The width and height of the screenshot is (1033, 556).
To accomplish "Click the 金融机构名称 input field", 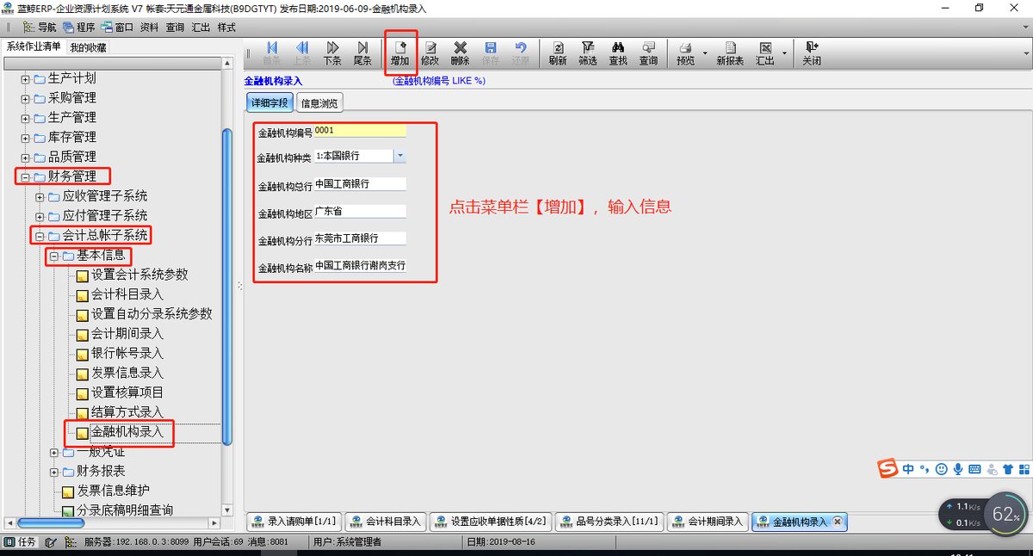I will click(x=360, y=266).
